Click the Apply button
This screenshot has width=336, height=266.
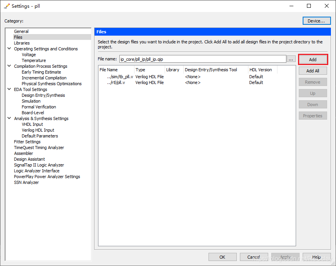tap(285, 257)
